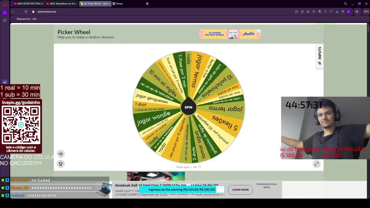Image resolution: width=370 pixels, height=208 pixels.
Task: Click the Notebook Dell ad thumbnail
Action: tap(103, 190)
